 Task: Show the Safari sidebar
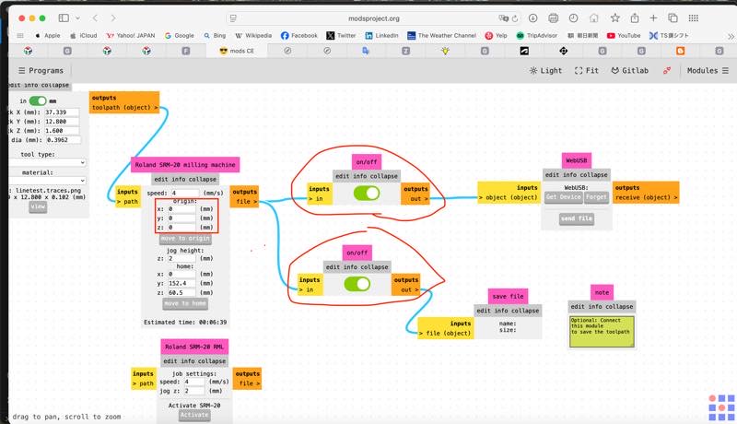64,18
